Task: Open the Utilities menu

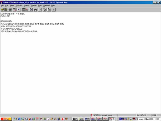Action: pyautogui.click(x=34, y=6)
